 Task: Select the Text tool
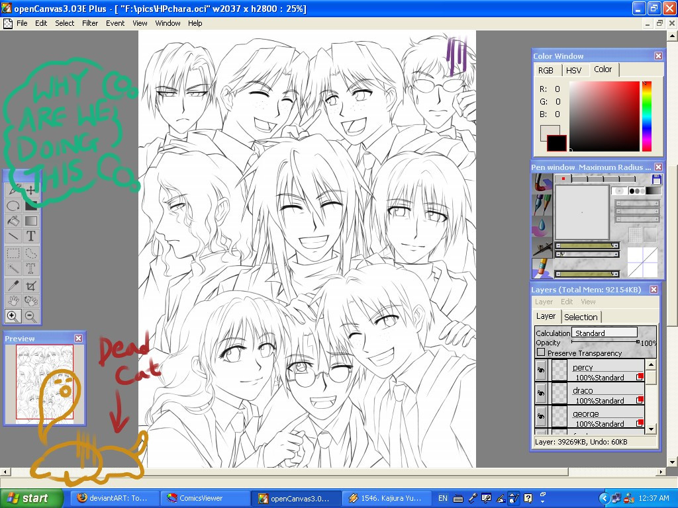click(x=30, y=236)
